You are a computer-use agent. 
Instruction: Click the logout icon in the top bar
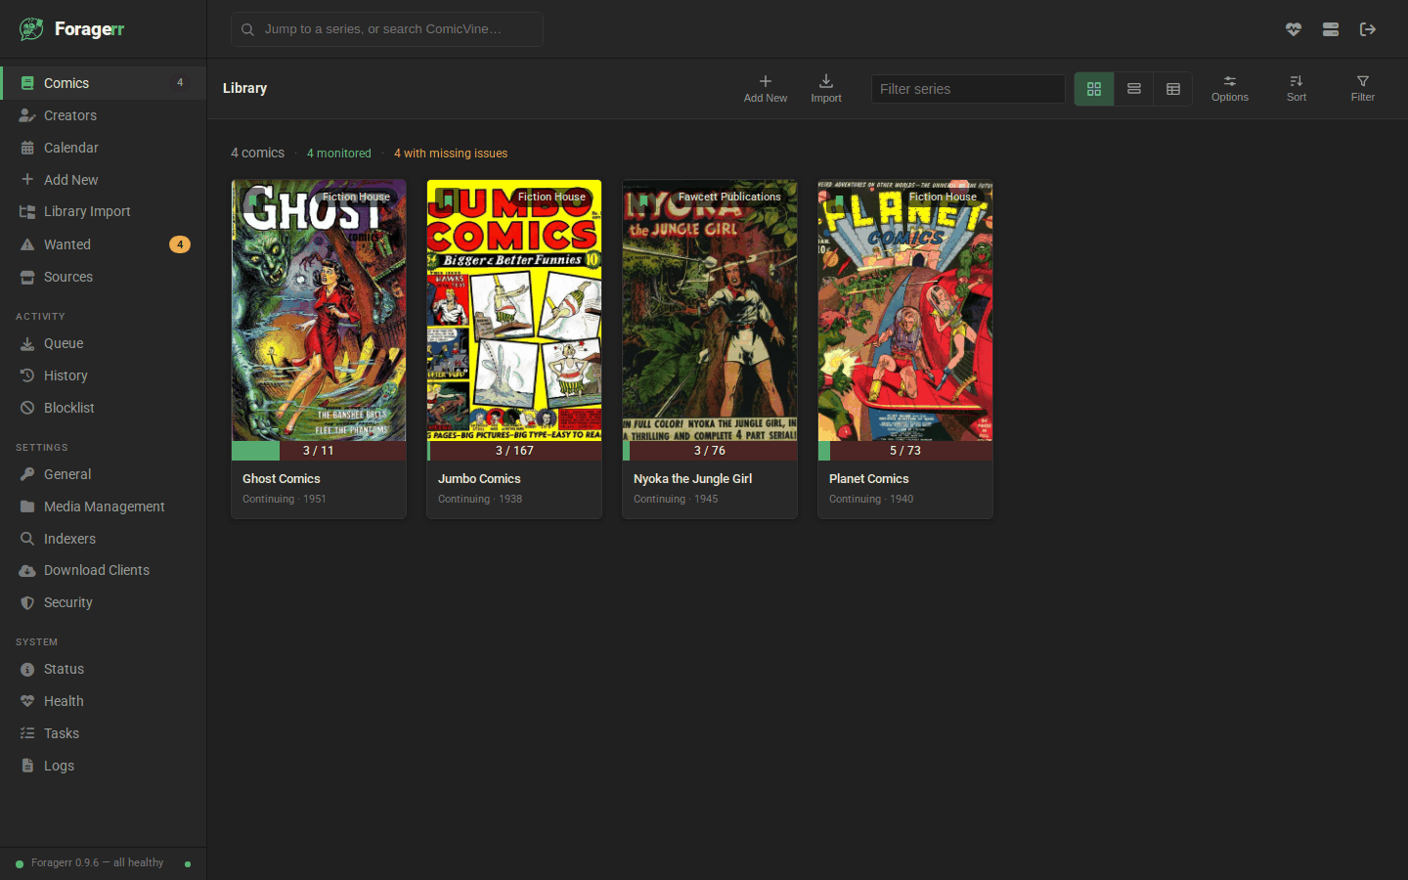click(1368, 29)
